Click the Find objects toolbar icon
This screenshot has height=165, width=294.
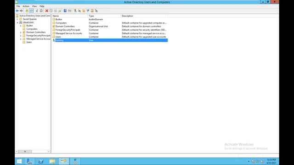[x=92, y=11]
